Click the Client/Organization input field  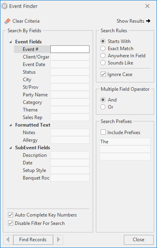(70, 57)
